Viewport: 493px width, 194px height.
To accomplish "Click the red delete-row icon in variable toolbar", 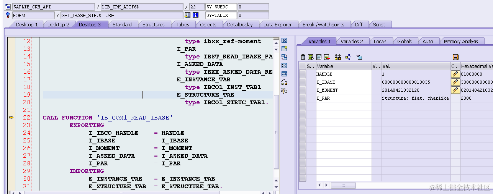I will [x=327, y=57].
